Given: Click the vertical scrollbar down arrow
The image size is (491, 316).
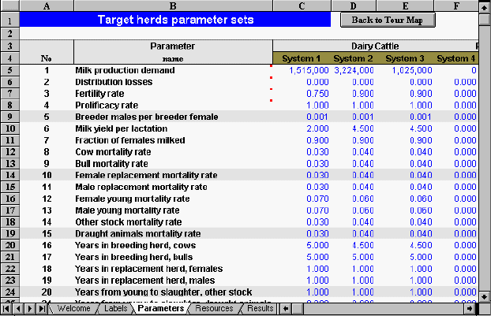Looking at the screenshot, I should click(x=484, y=296).
